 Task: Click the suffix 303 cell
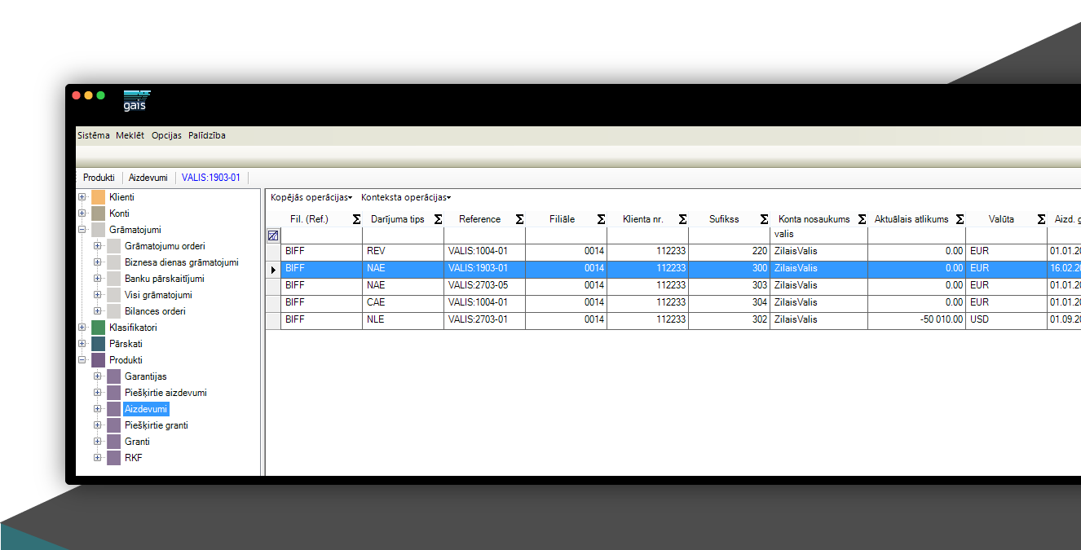pos(729,286)
